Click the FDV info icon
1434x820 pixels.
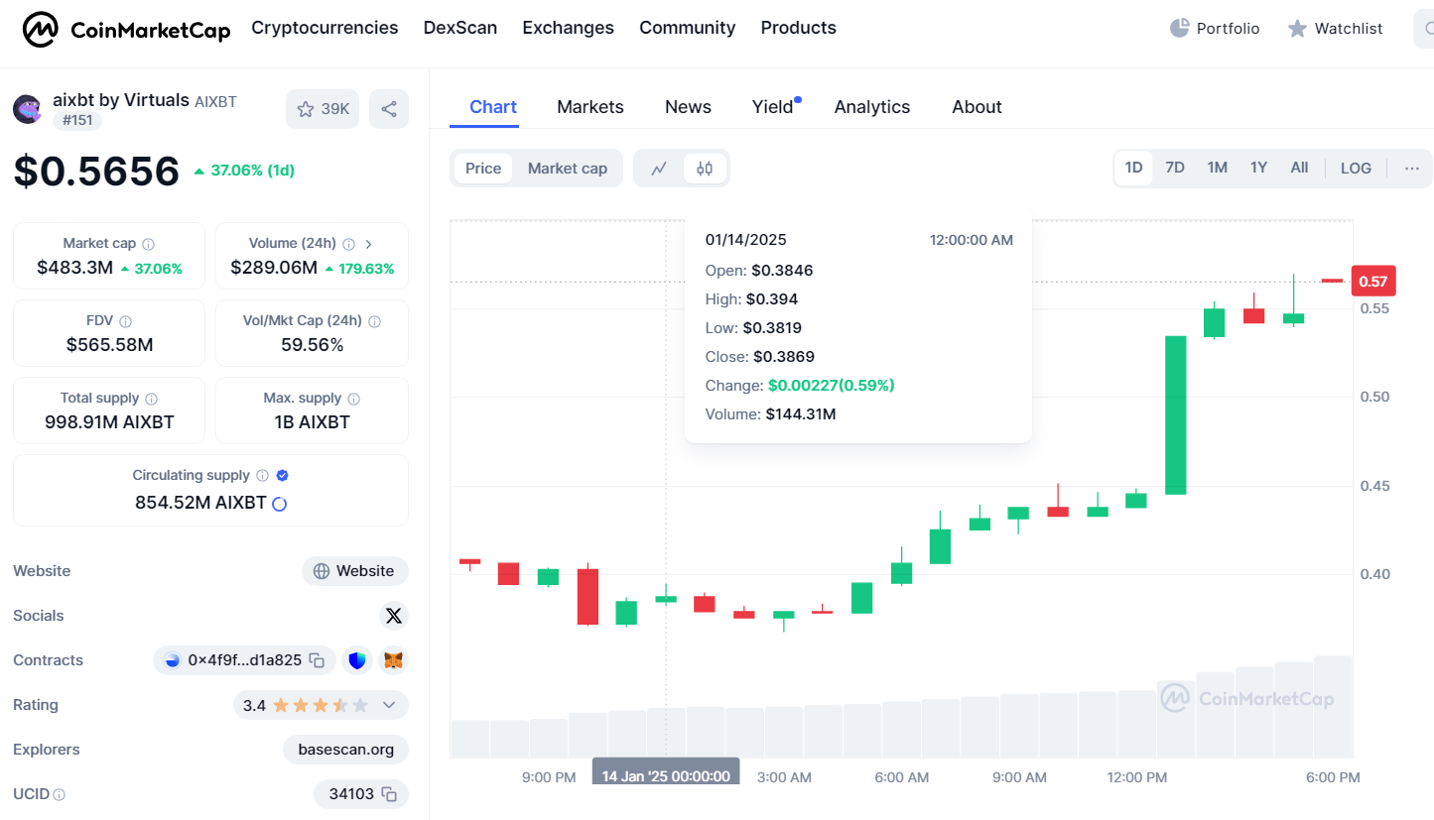[125, 321]
